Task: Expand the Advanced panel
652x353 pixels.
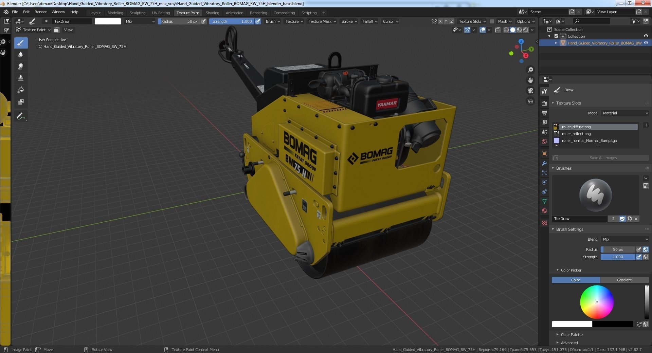Action: click(x=557, y=343)
